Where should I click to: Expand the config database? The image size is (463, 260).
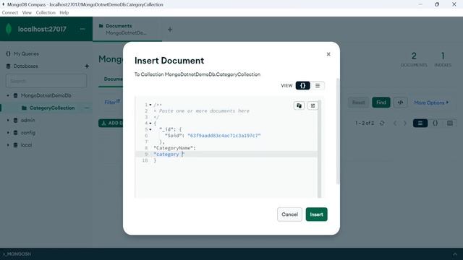click(8, 133)
